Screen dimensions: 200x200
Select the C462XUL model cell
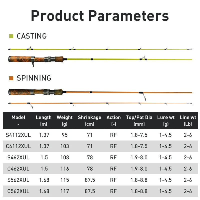pyautogui.click(x=18, y=168)
